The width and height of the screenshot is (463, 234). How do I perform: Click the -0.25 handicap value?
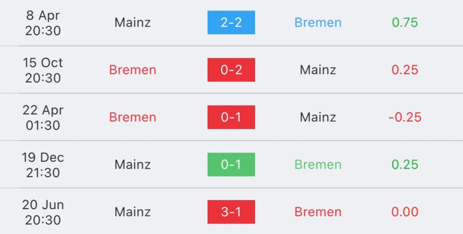tap(405, 117)
